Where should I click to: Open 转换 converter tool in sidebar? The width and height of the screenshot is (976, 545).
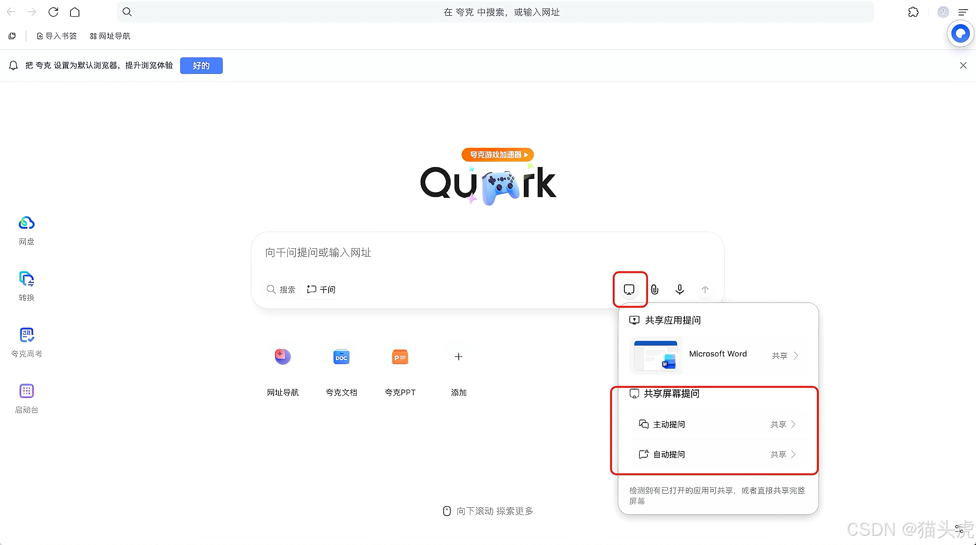tap(27, 286)
